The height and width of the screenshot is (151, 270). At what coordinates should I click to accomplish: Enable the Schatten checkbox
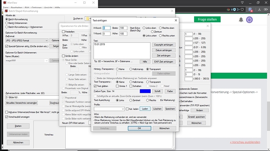tap(135, 86)
